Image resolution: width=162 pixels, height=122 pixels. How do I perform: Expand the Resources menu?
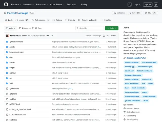point(42,5)
